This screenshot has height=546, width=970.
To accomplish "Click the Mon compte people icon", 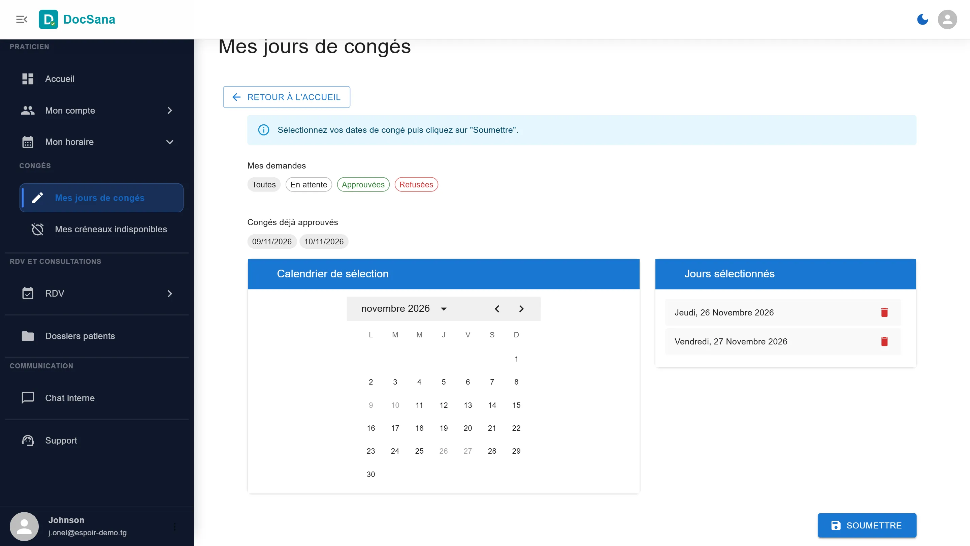I will [x=28, y=111].
